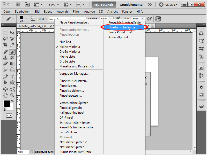This screenshot has height=155, width=207.
Task: Select the Eyedropper tool
Action: tap(12, 45)
